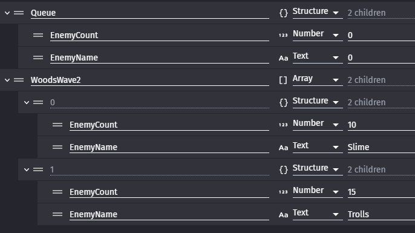This screenshot has height=233, width=415.
Task: Edit the EnemyCount value 10
Action: [x=381, y=125]
